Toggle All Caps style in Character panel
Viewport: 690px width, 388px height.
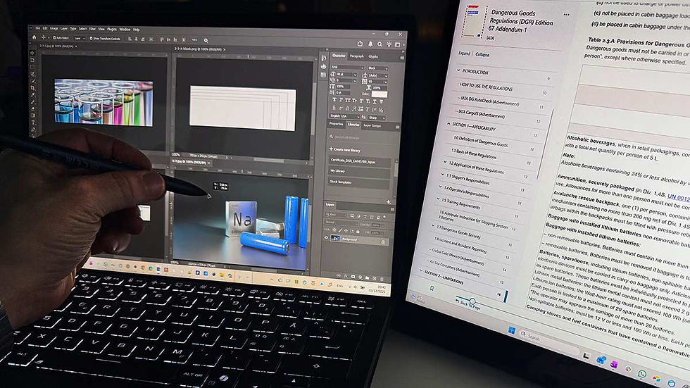coord(348,100)
